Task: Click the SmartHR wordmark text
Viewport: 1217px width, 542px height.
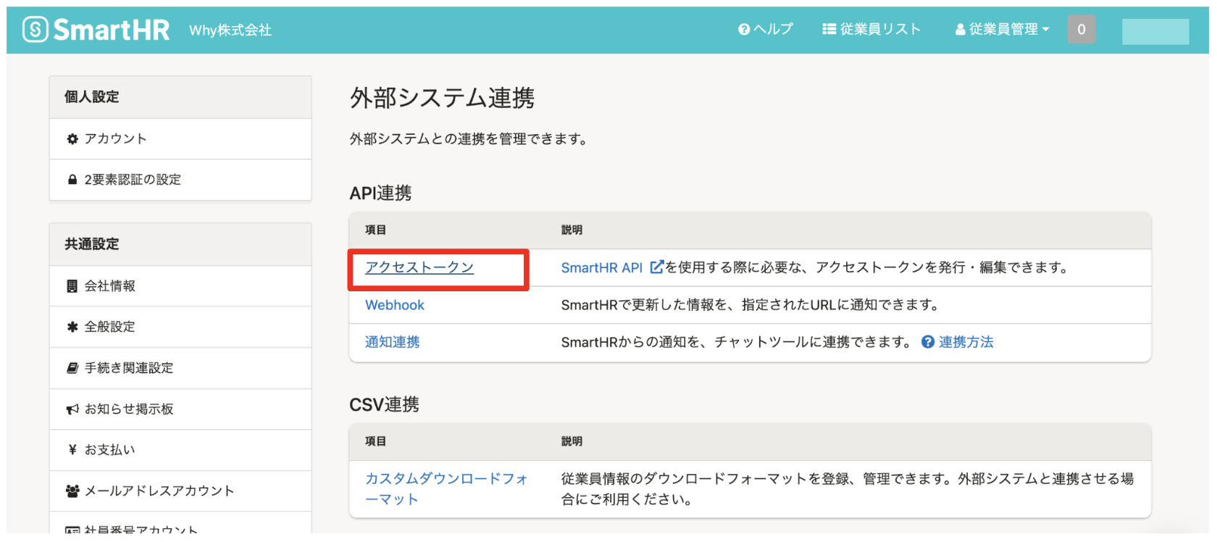Action: point(112,30)
